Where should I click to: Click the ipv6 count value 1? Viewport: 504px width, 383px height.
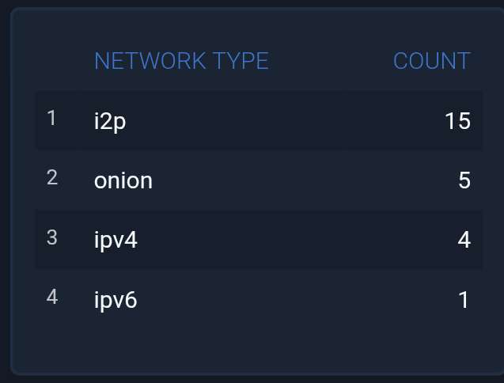[464, 300]
